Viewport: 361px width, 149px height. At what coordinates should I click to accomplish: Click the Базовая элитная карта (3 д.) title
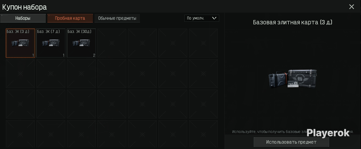point(292,22)
